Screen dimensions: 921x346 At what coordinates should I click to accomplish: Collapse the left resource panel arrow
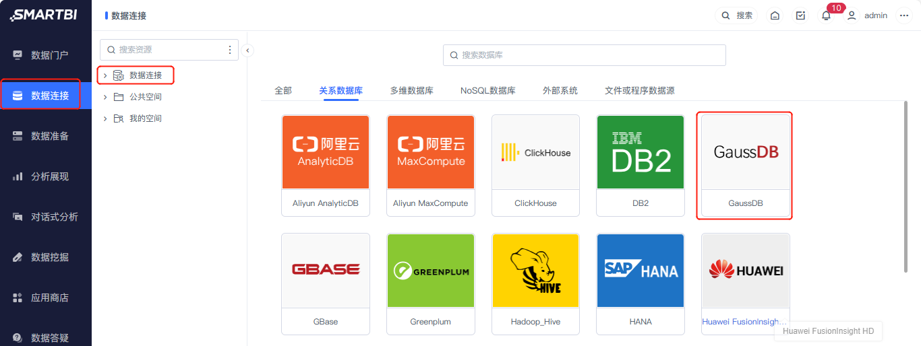tap(247, 50)
